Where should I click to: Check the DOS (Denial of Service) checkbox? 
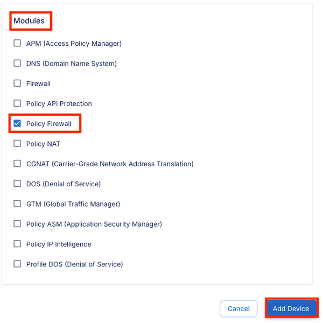coord(17,184)
